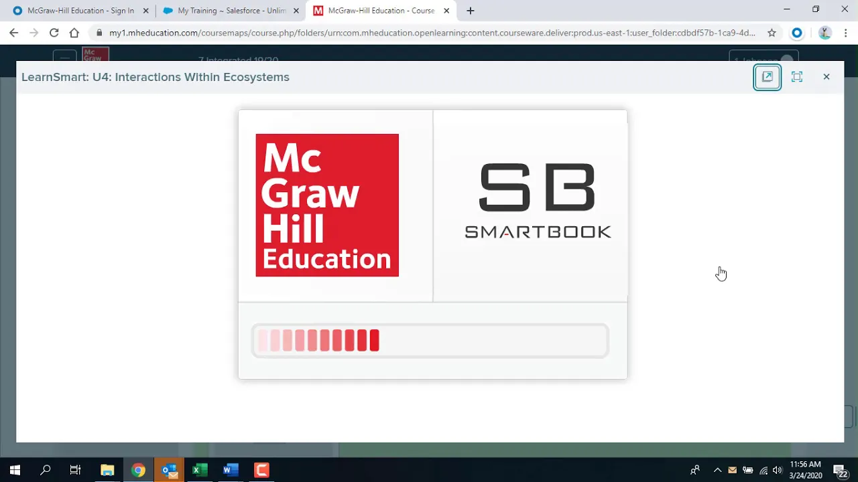
Task: Close the Sign In browser tab
Action: tap(145, 11)
